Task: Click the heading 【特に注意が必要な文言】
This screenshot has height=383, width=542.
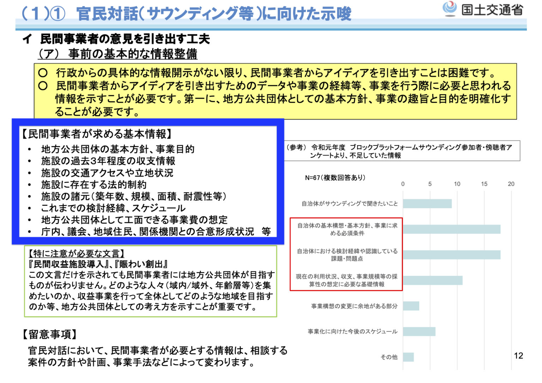Action: coord(76,254)
